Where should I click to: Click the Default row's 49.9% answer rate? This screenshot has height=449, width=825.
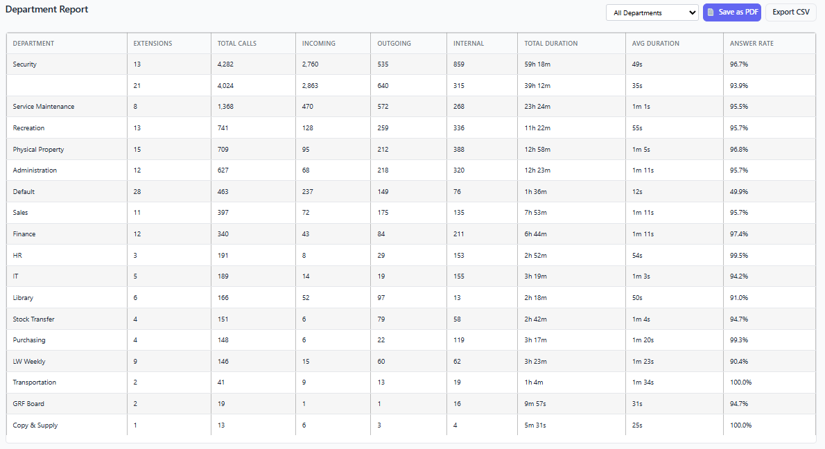(739, 192)
